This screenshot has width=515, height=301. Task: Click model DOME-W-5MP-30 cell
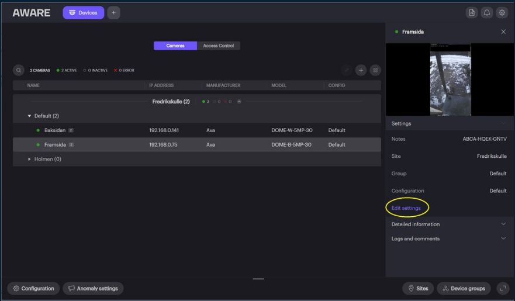tap(292, 130)
